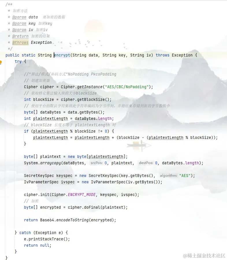Click the yellow intention light bulb in gutter
Image resolution: width=227 pixels, height=260 pixels.
tap(1, 63)
